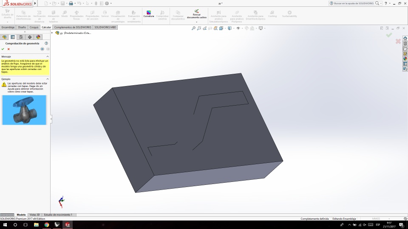Select the Modelo bottom tab
Viewport: 408px width, 229px height.
(x=21, y=215)
